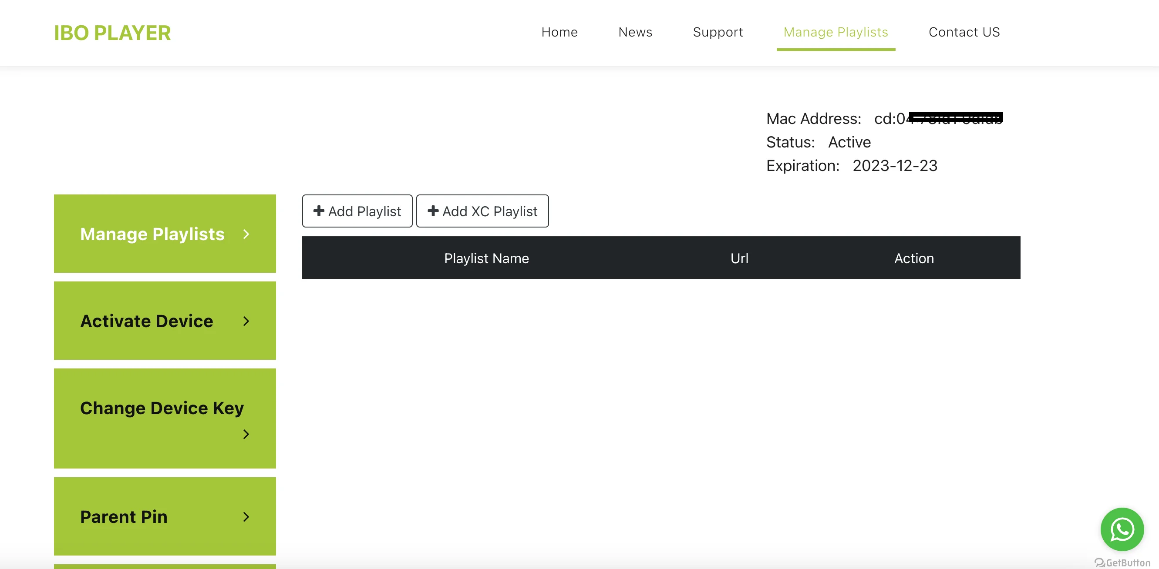Open Activate Device sidebar item
Viewport: 1159px width, 569px height.
click(x=147, y=321)
